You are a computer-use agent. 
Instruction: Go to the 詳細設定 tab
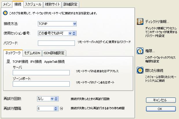click(71, 5)
